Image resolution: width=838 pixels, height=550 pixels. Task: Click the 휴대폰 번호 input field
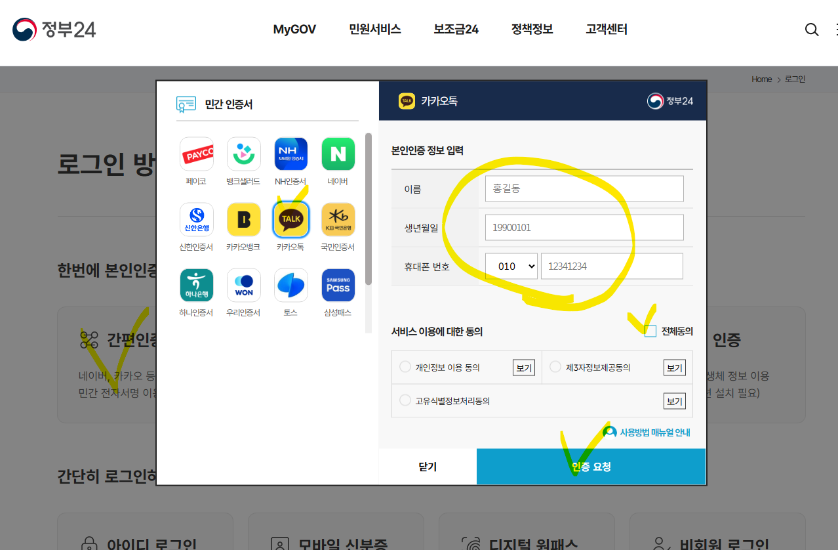pos(612,266)
